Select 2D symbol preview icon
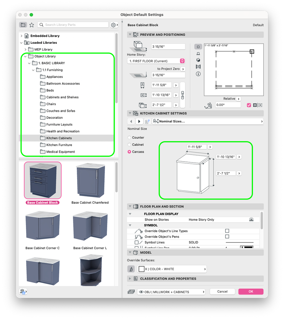The image size is (284, 319). 198,47
